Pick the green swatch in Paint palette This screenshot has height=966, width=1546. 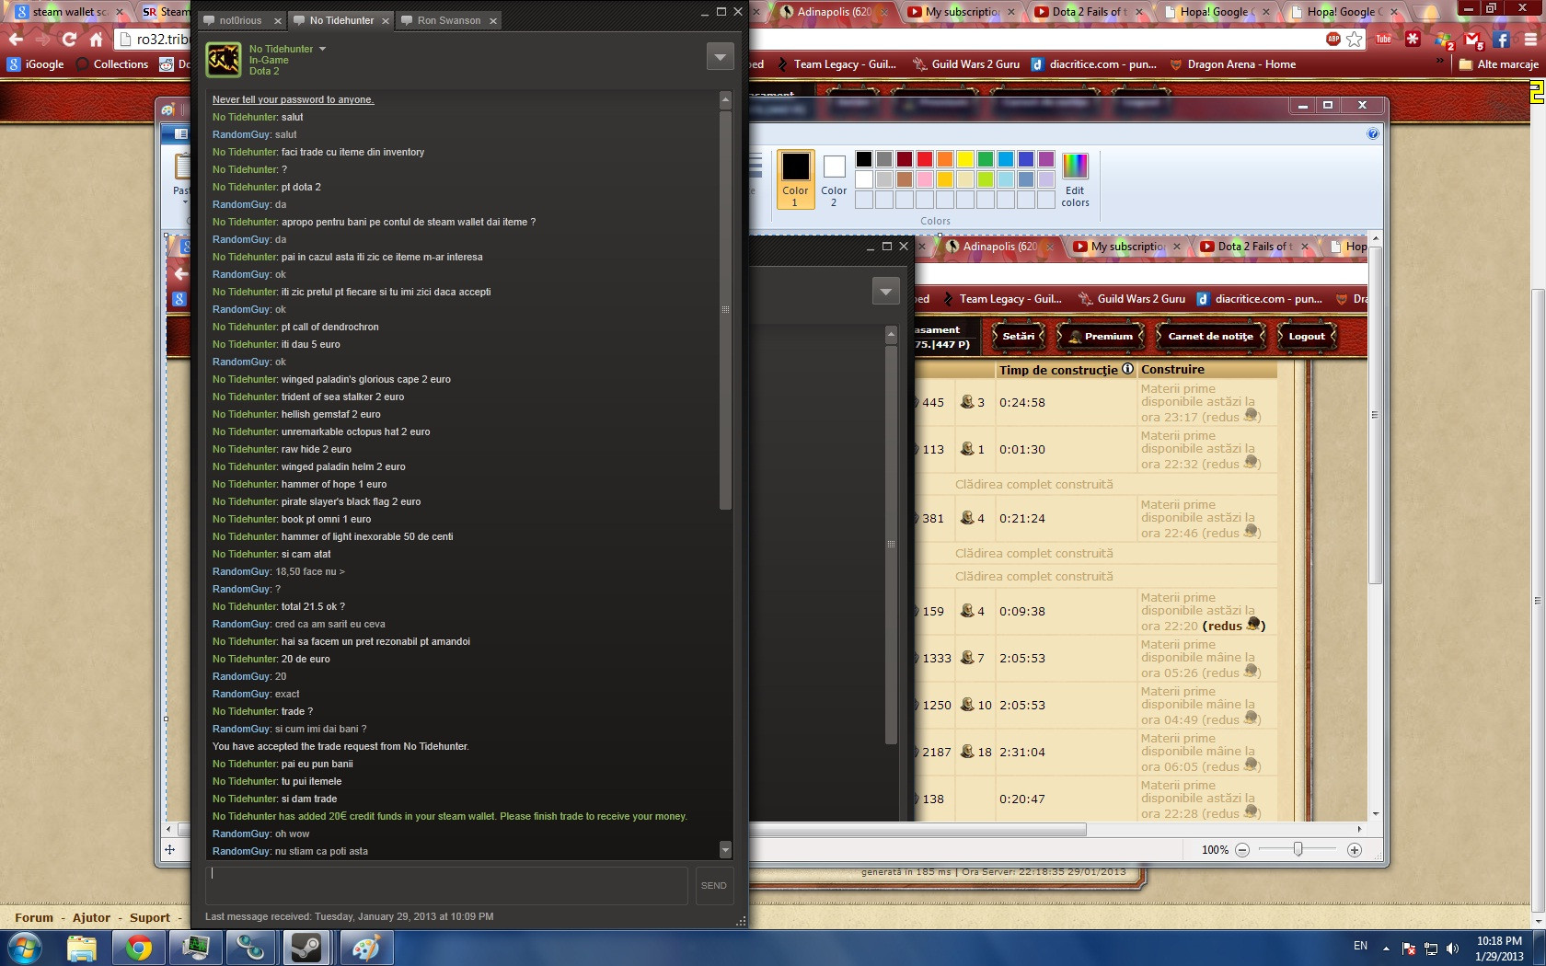tap(986, 159)
